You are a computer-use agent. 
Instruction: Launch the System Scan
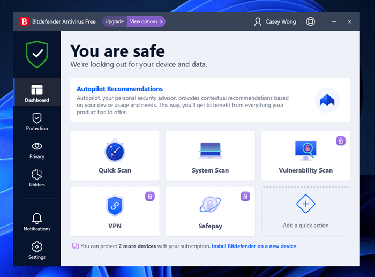tap(210, 156)
